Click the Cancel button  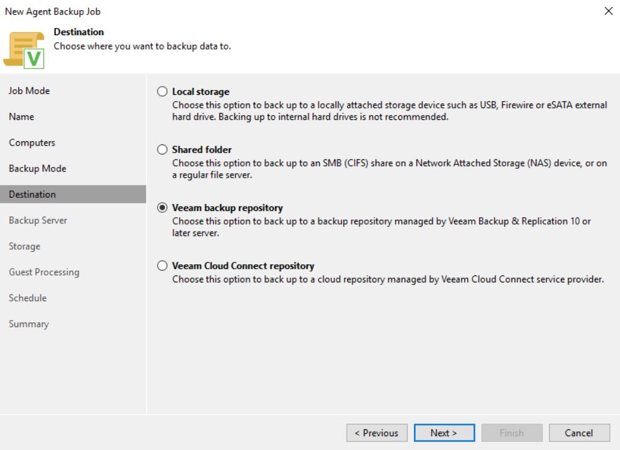(579, 433)
